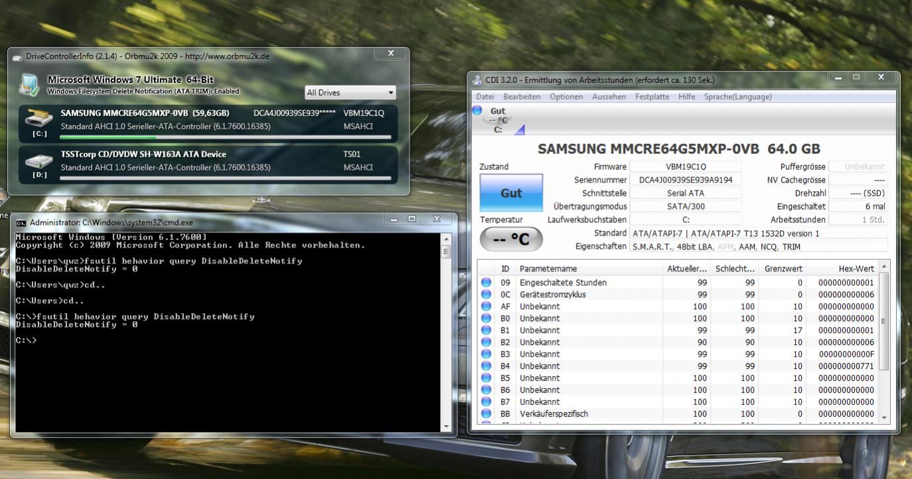Click the Standard ATA/ATAPI-7 field
The height and width of the screenshot is (479, 912).
click(758, 234)
